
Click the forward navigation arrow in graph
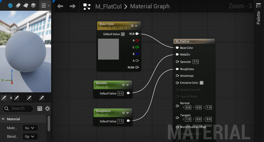coord(72,6)
